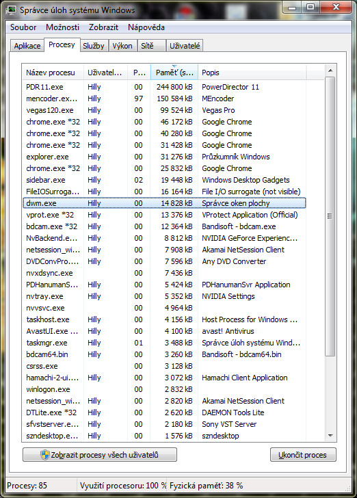Open the Nápověda menu

(x=146, y=27)
